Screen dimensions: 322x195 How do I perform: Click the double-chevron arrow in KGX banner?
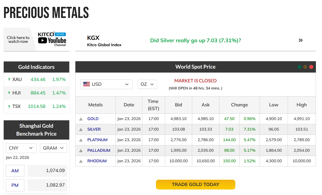click(301, 40)
